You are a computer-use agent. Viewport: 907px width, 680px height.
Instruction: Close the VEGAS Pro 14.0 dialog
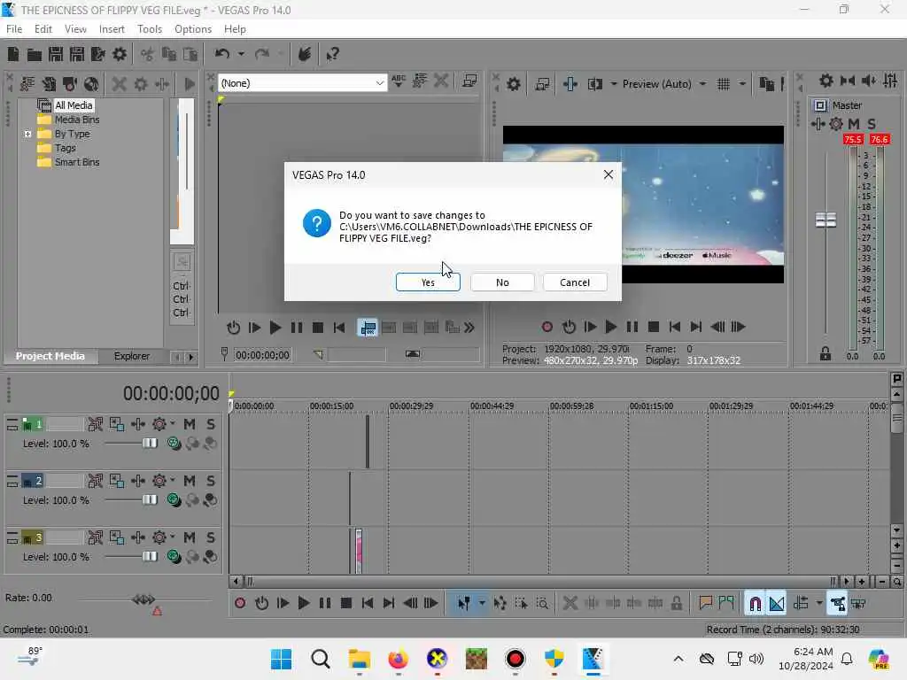[608, 174]
